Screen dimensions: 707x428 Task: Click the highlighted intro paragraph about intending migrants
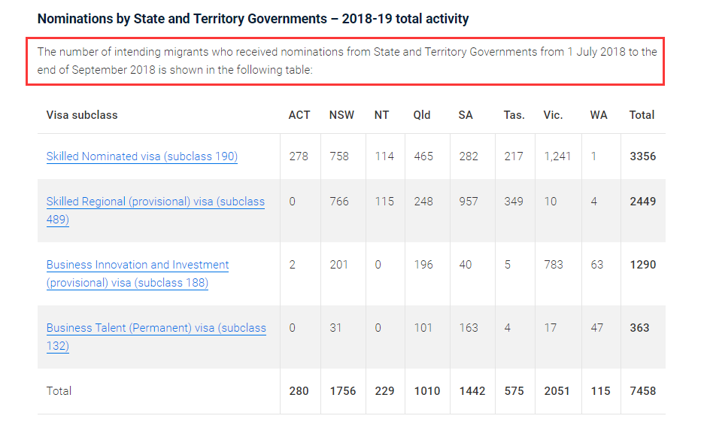[346, 61]
